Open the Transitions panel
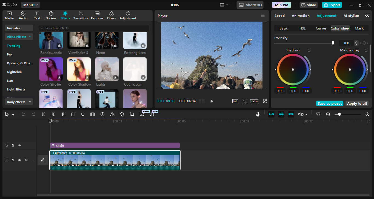 tap(81, 15)
